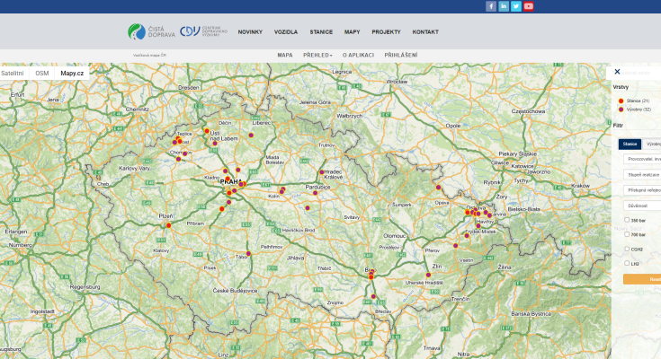Click the purple marker near Liberec

(x=251, y=136)
